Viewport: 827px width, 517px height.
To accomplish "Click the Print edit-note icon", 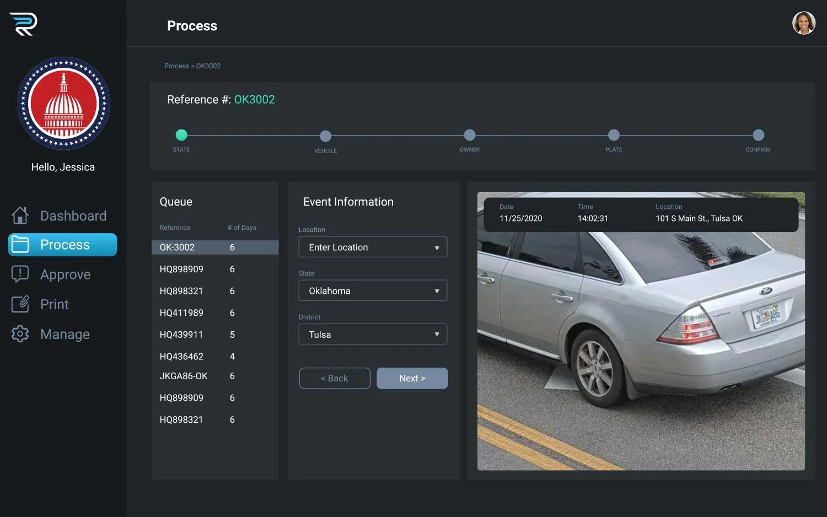I will [20, 304].
